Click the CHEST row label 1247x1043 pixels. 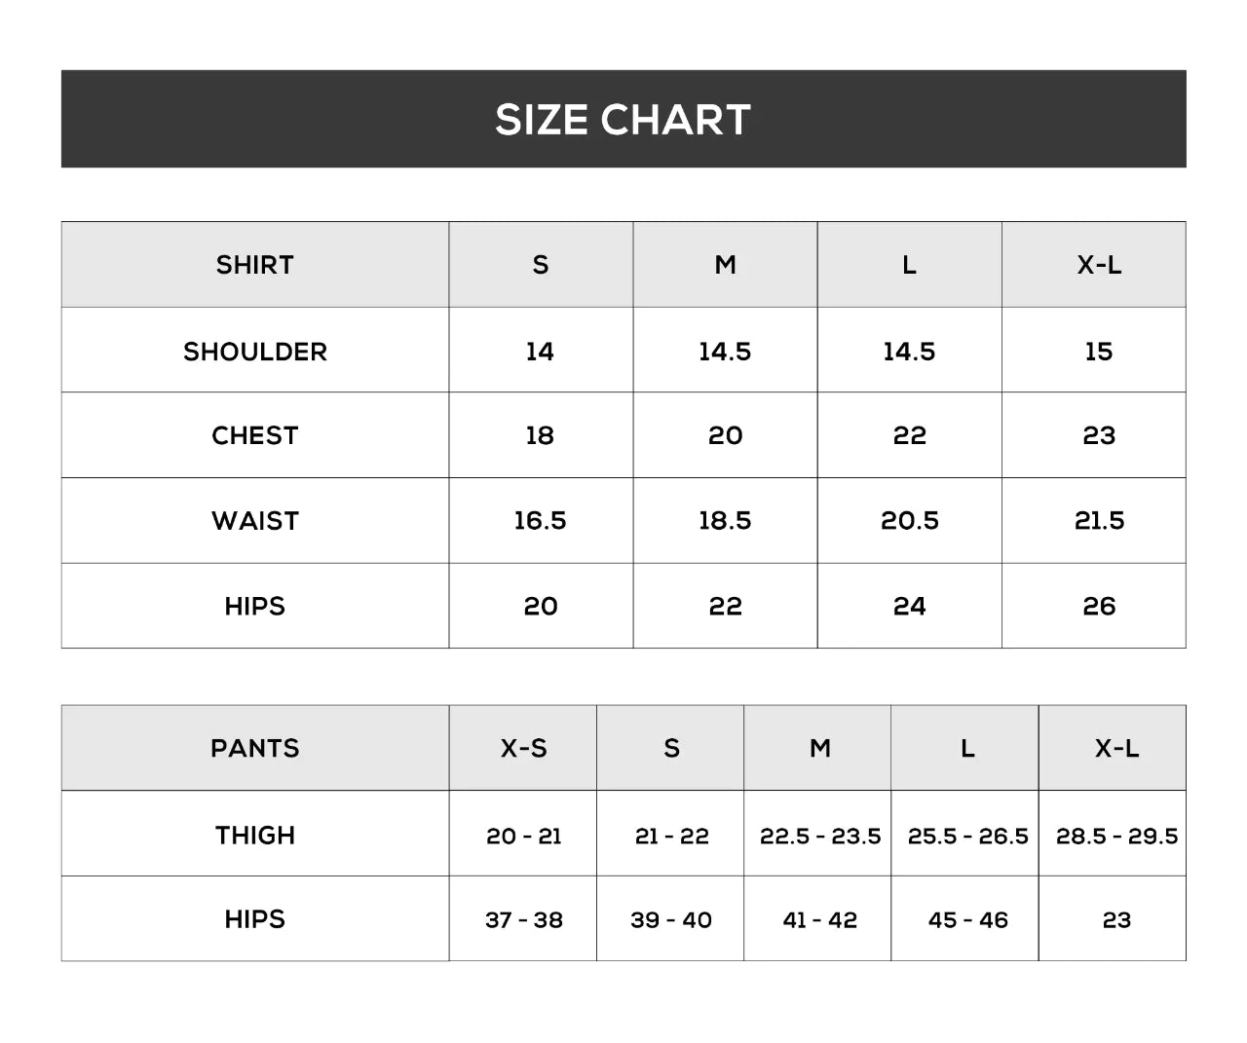click(x=254, y=435)
